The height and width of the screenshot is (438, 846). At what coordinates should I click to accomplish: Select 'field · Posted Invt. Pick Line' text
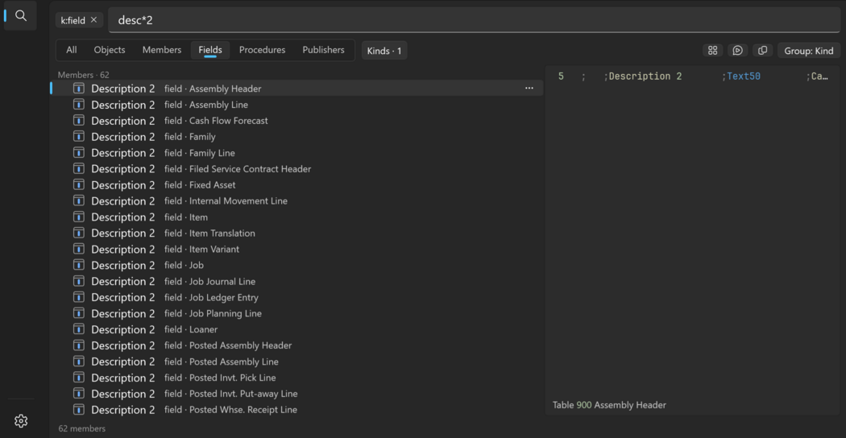click(x=220, y=378)
